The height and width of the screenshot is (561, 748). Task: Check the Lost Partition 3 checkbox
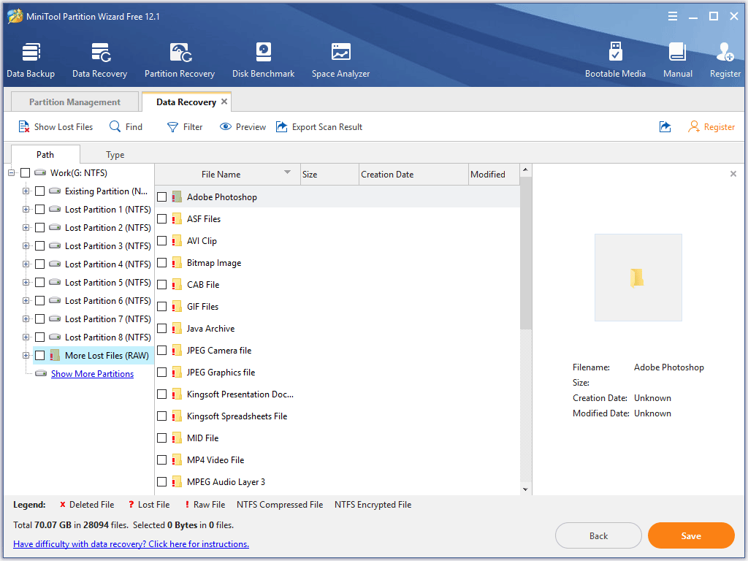pyautogui.click(x=40, y=245)
